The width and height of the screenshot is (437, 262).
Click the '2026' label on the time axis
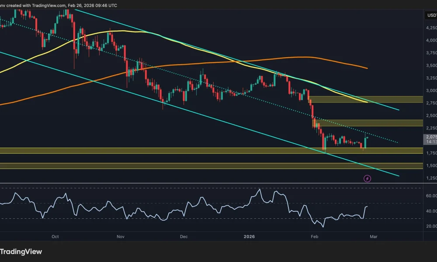[250, 236]
